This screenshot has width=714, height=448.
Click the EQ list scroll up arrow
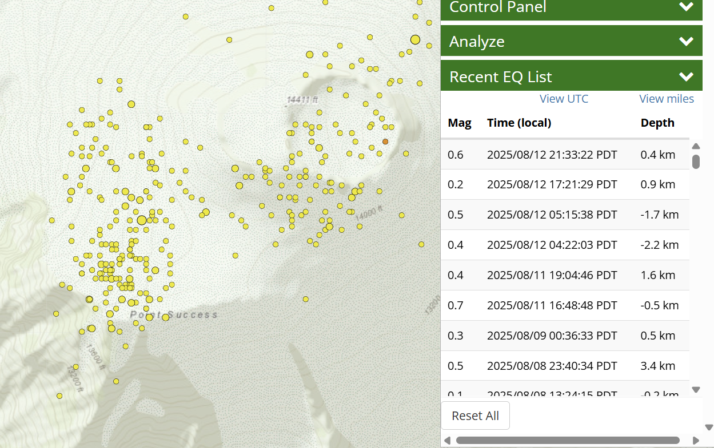coord(696,147)
